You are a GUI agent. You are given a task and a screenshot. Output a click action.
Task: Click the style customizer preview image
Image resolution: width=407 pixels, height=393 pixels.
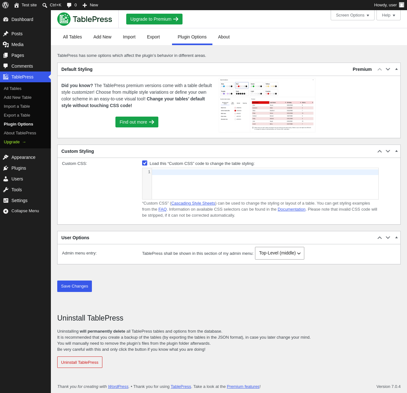[x=267, y=105]
